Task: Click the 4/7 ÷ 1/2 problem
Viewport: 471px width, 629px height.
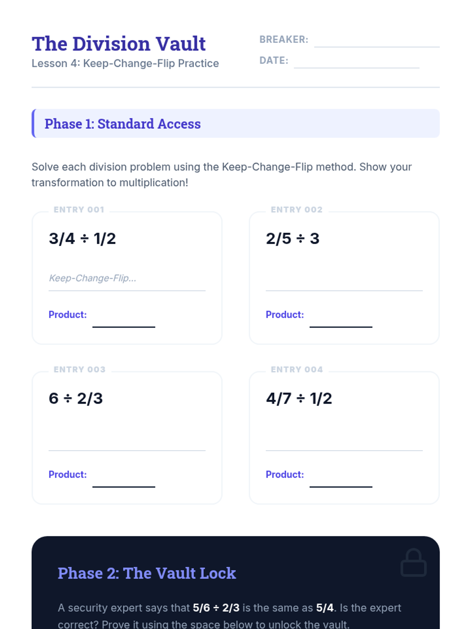Action: [299, 398]
